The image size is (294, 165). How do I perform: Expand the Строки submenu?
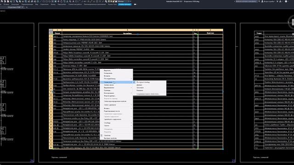(x=116, y=126)
